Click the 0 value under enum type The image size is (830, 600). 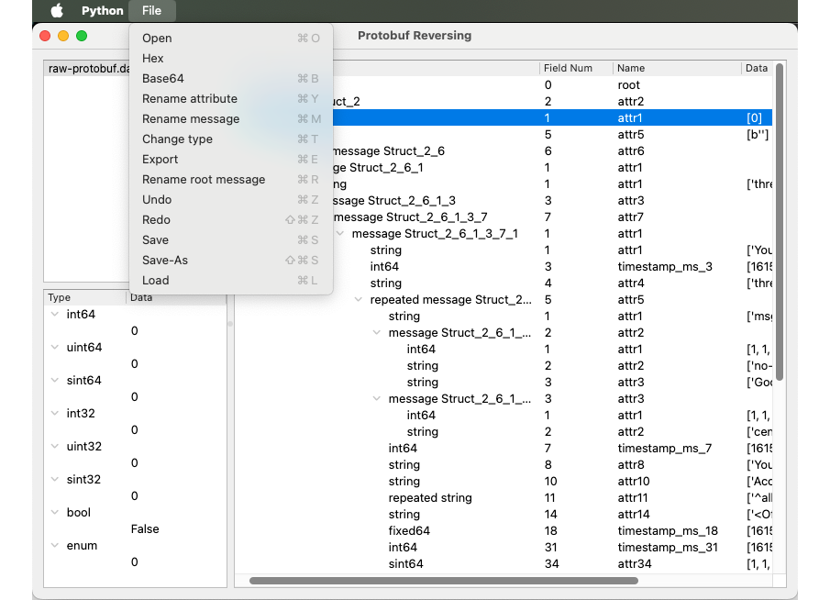pos(135,561)
